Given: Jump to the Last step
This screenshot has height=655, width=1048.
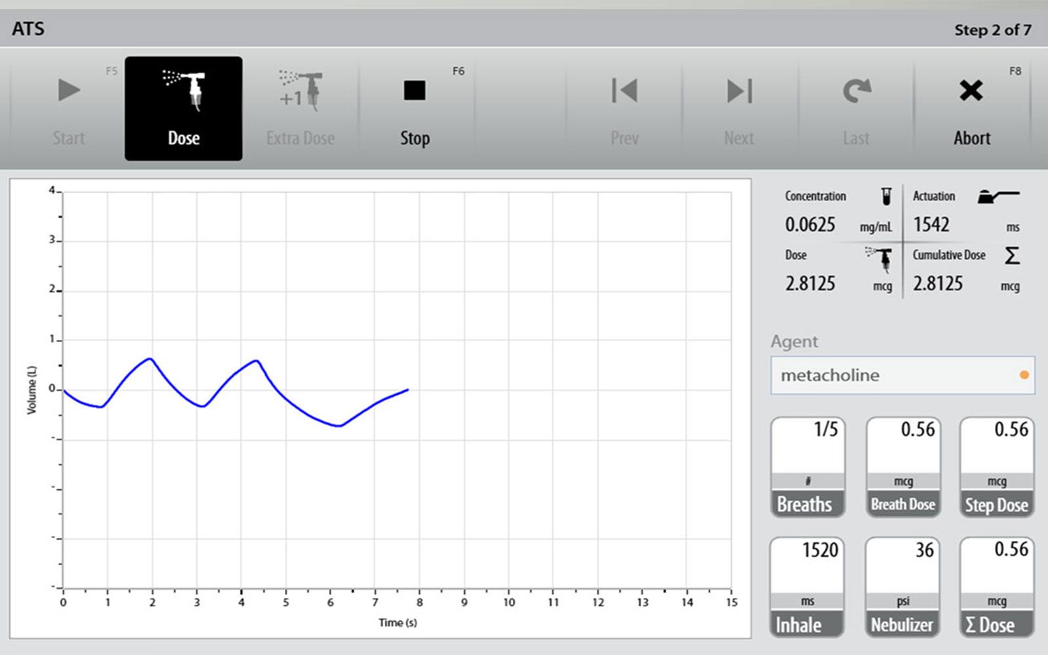Looking at the screenshot, I should click(856, 91).
